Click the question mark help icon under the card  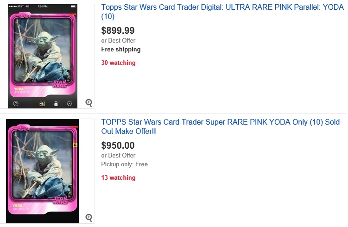tap(16, 103)
